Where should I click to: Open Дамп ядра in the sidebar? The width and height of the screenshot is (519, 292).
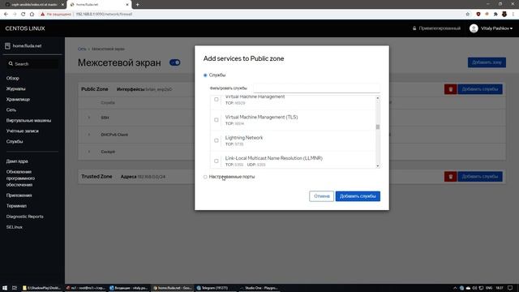(x=17, y=161)
